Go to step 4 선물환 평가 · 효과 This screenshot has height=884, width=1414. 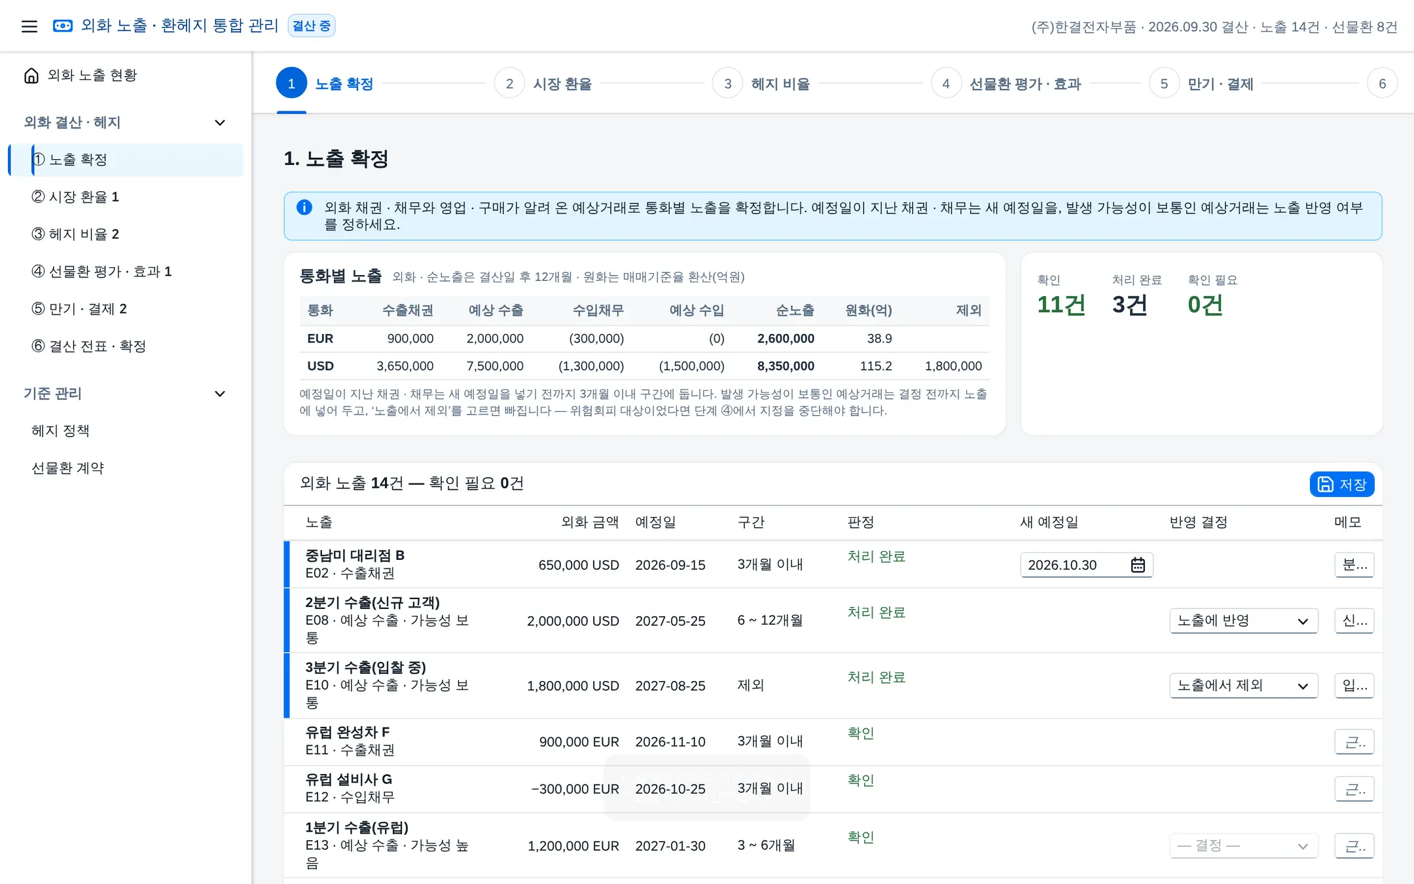tap(1006, 84)
